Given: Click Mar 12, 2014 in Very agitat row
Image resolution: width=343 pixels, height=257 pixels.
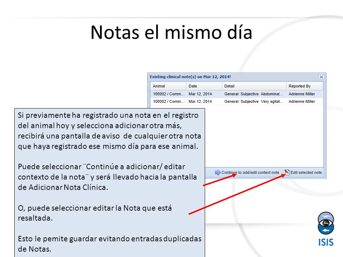Looking at the screenshot, I should [200, 101].
